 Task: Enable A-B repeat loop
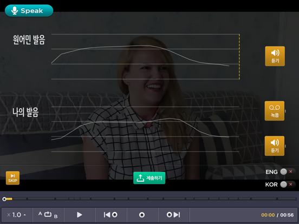pyautogui.click(x=48, y=215)
